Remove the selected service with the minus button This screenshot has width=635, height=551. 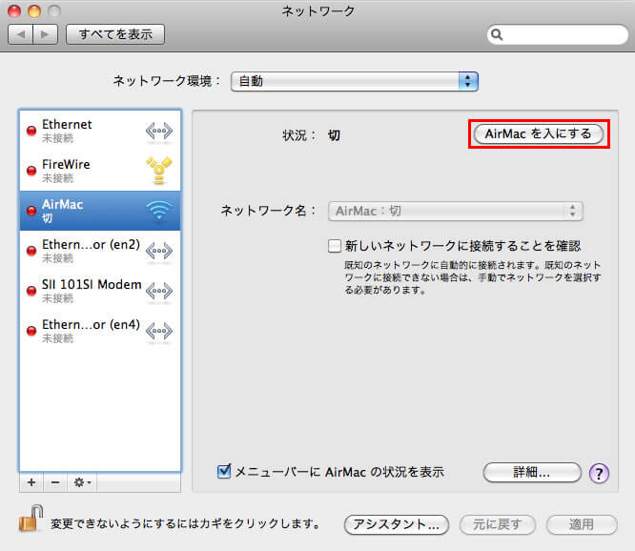coord(55,482)
